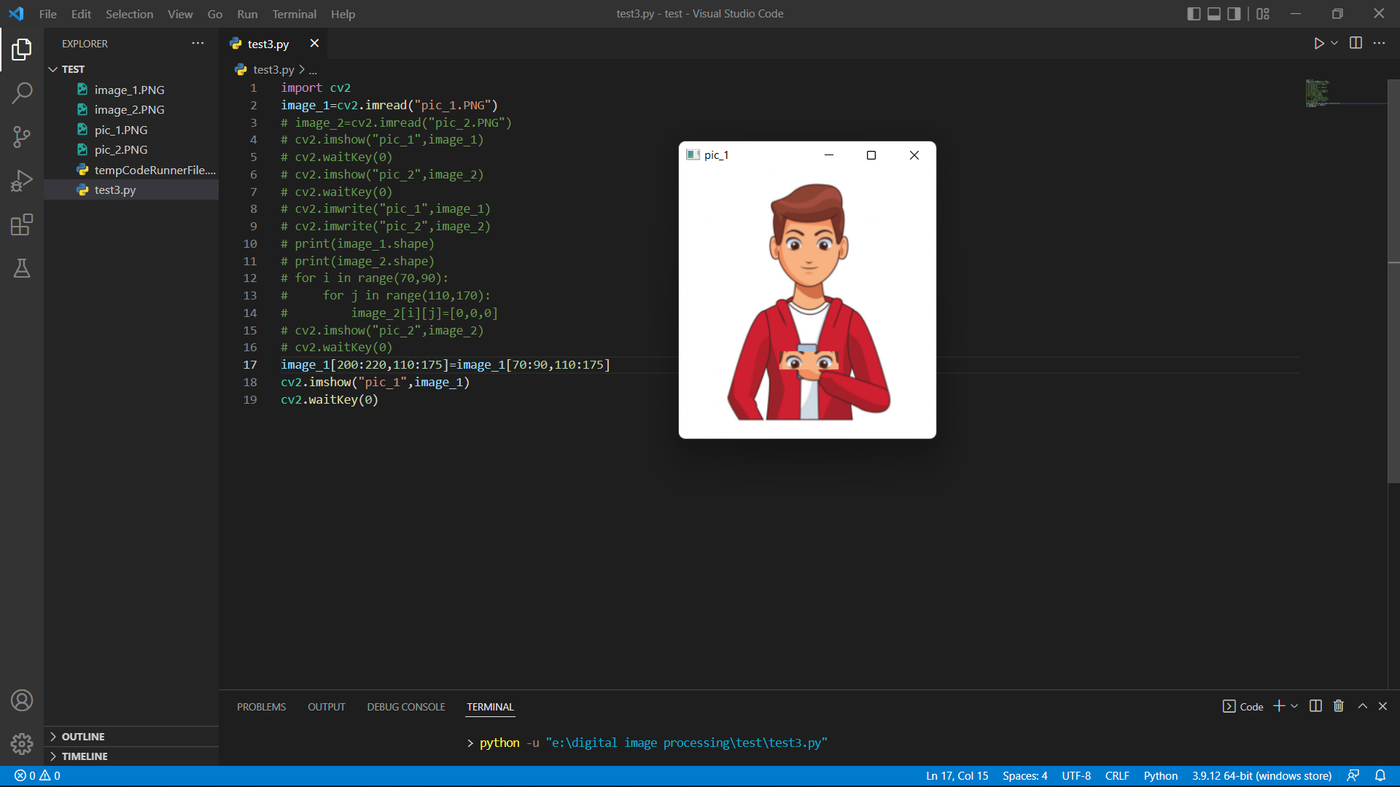Open the Terminal menu
Viewport: 1400px width, 787px height.
pos(294,14)
